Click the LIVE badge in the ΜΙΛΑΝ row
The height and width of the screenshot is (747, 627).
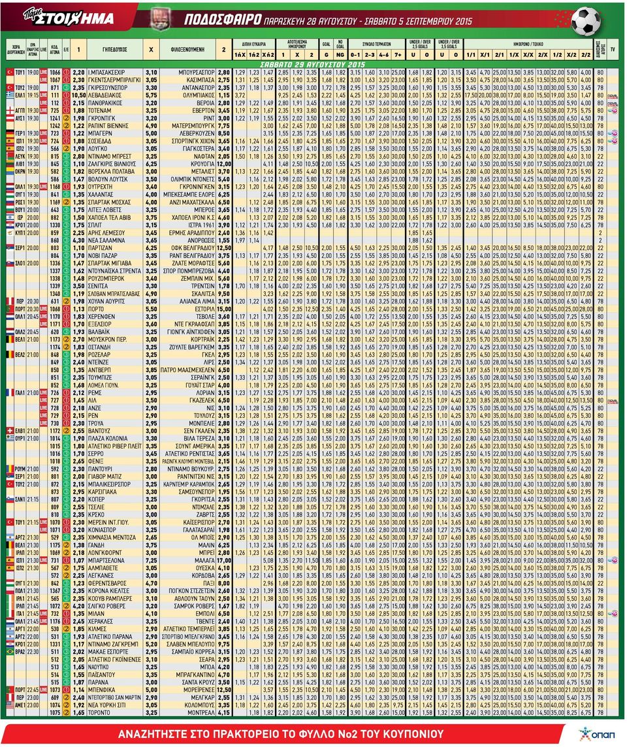pos(44,614)
